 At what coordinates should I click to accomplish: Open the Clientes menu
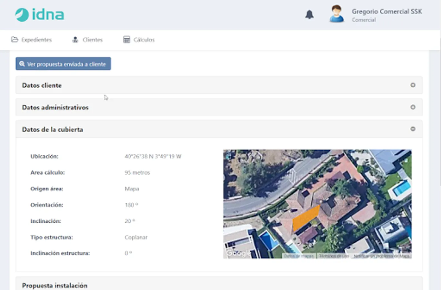coord(87,40)
